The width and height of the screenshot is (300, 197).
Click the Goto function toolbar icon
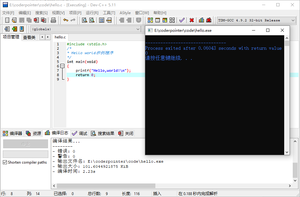(x=102, y=20)
